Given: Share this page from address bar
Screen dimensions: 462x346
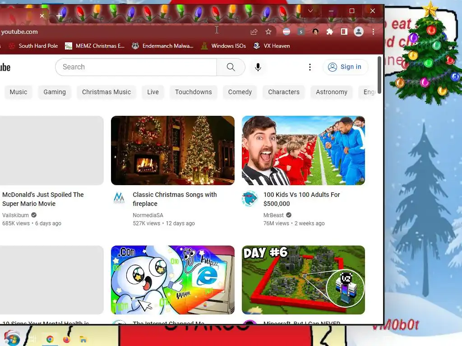Looking at the screenshot, I should coord(254,32).
